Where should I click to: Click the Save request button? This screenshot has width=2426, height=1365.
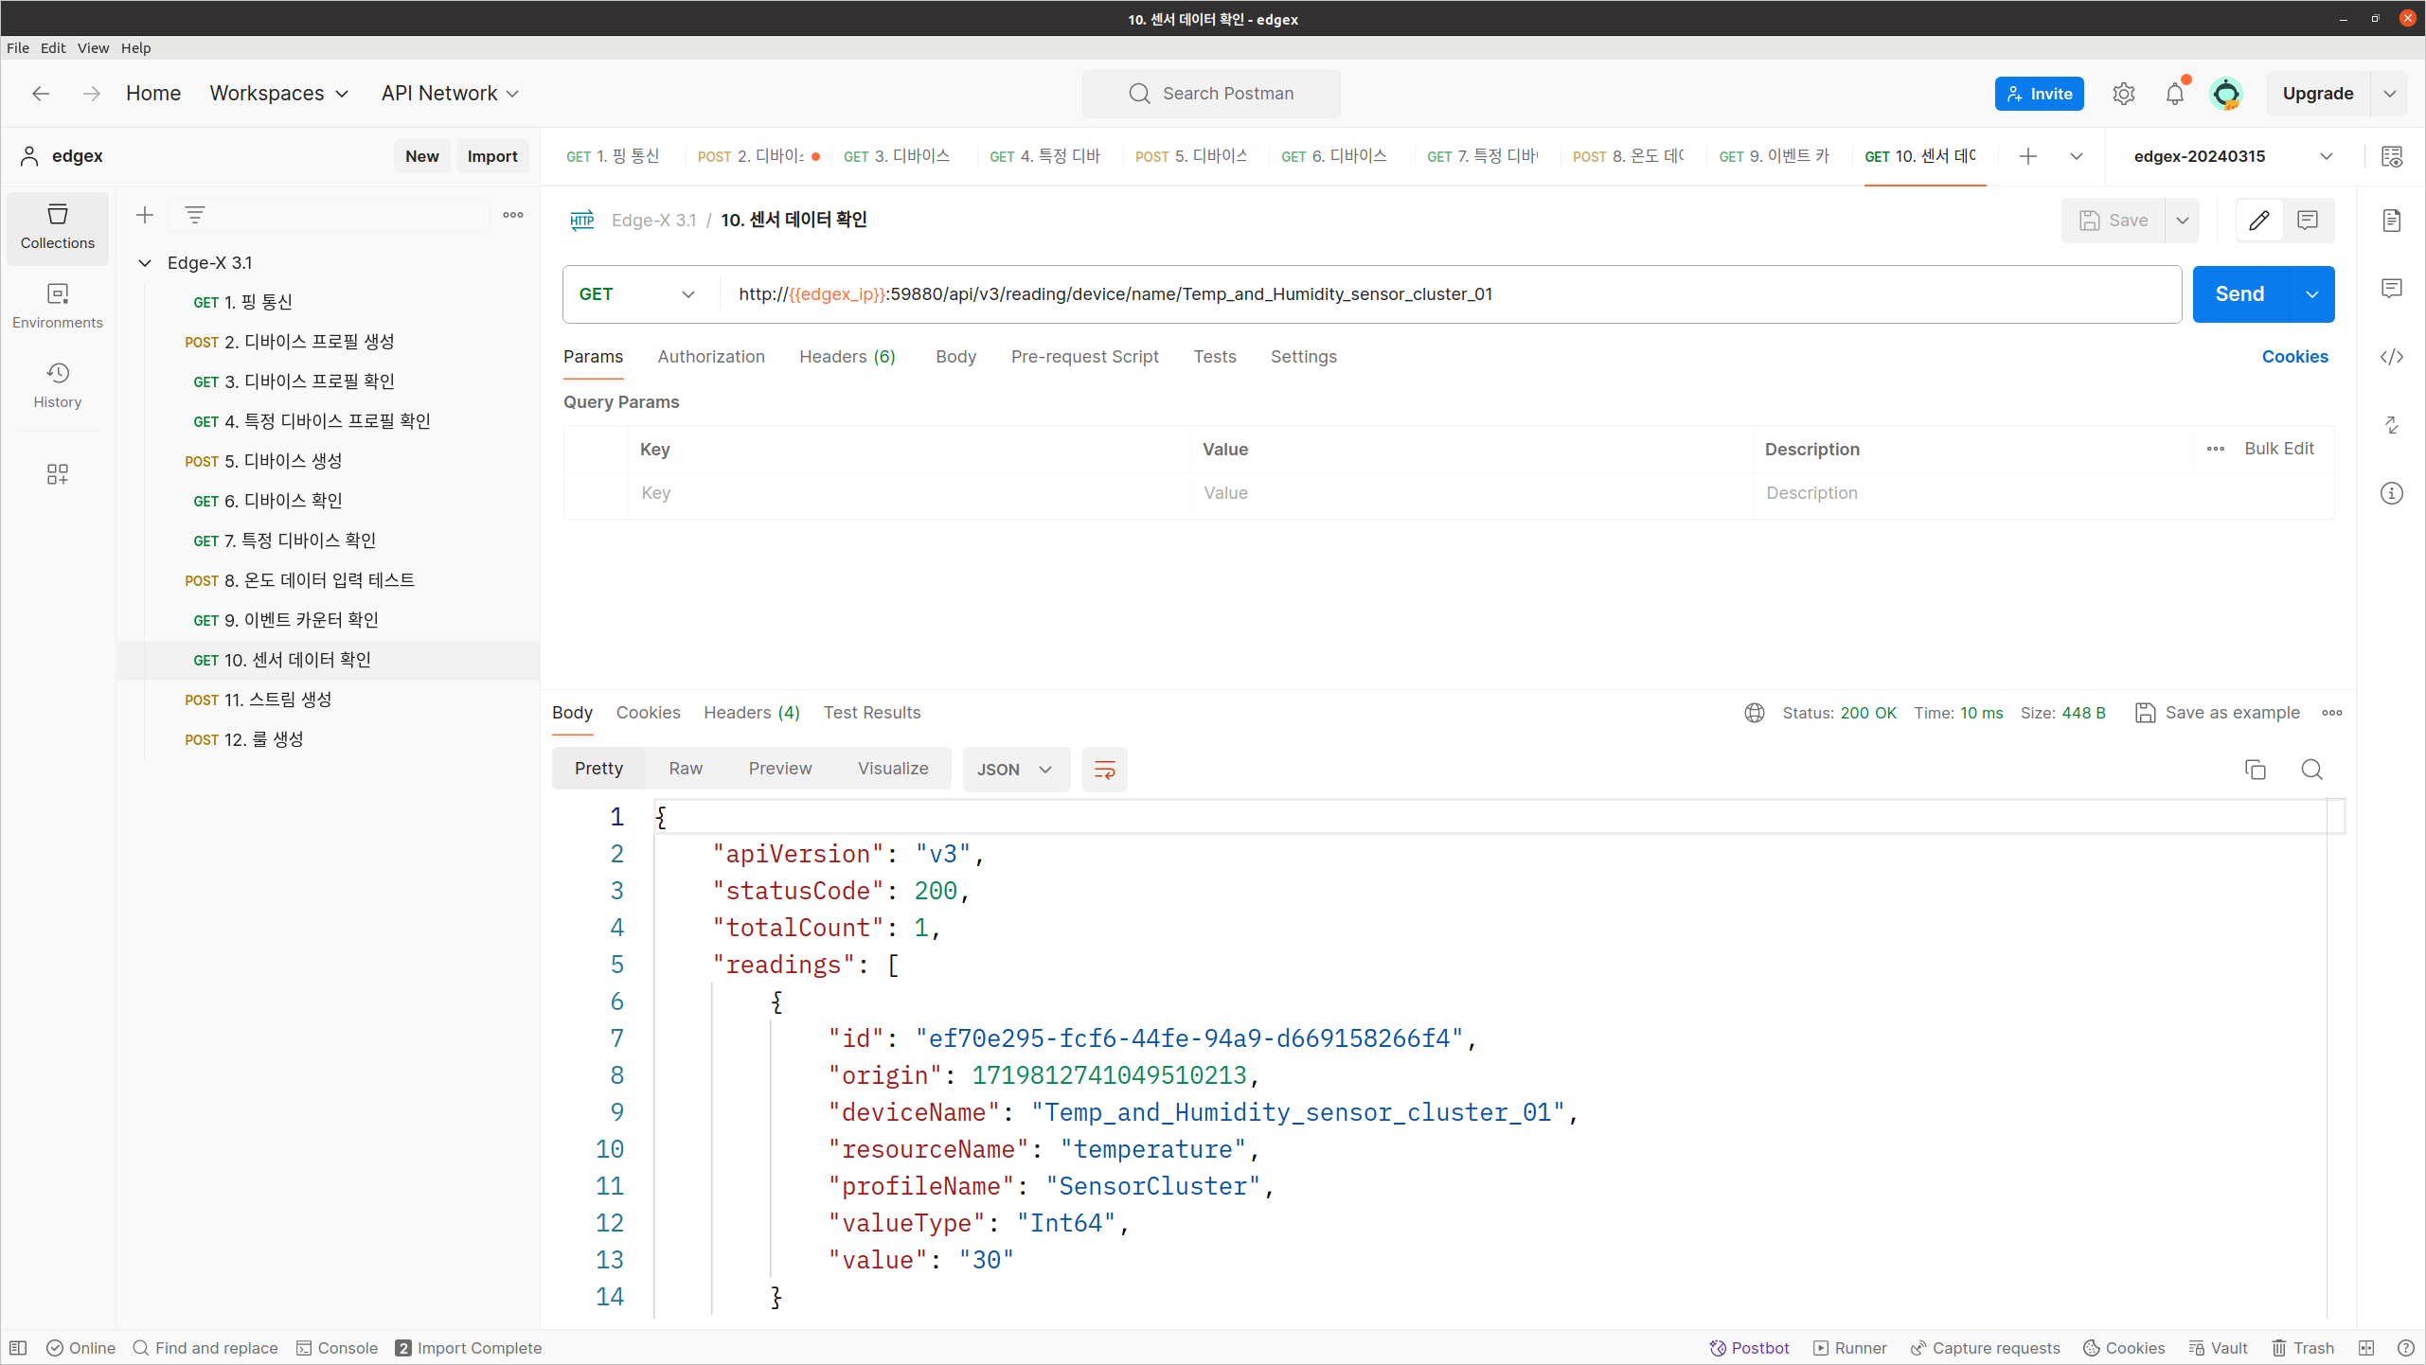(x=2114, y=219)
